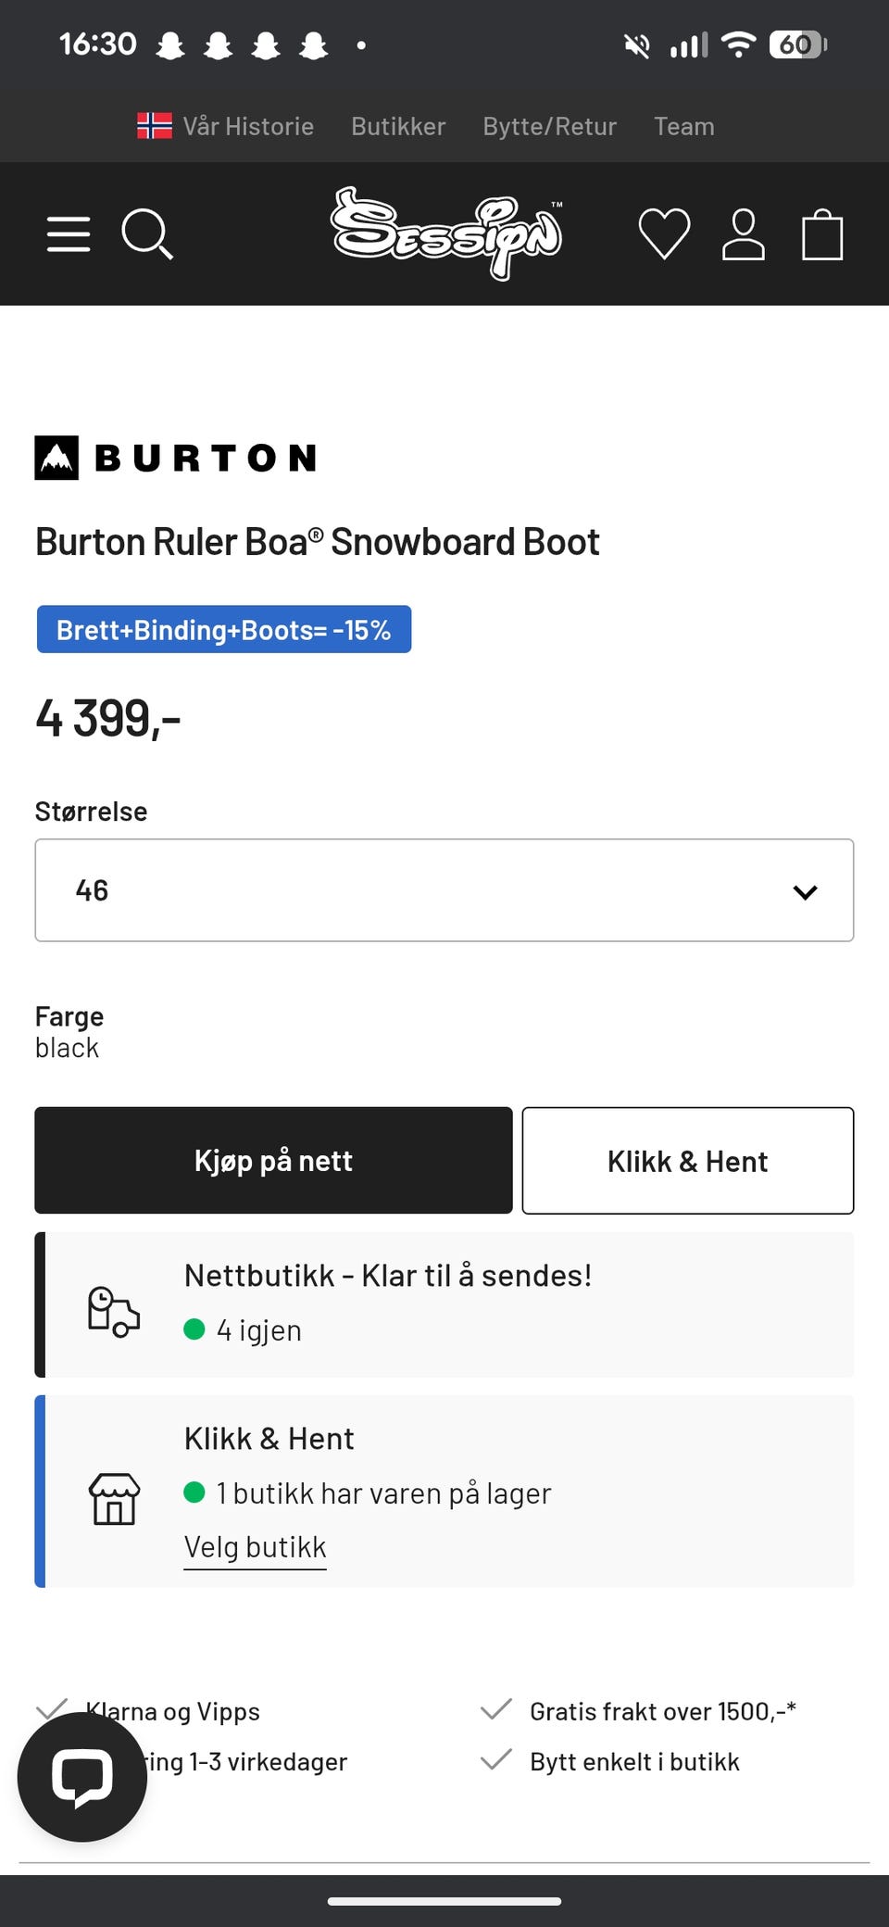Open the Team menu item
The height and width of the screenshot is (1927, 889).
pos(683,126)
